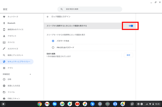Open Google Drive from the shelf
This screenshot has height=107, width=162.
coord(123,104)
